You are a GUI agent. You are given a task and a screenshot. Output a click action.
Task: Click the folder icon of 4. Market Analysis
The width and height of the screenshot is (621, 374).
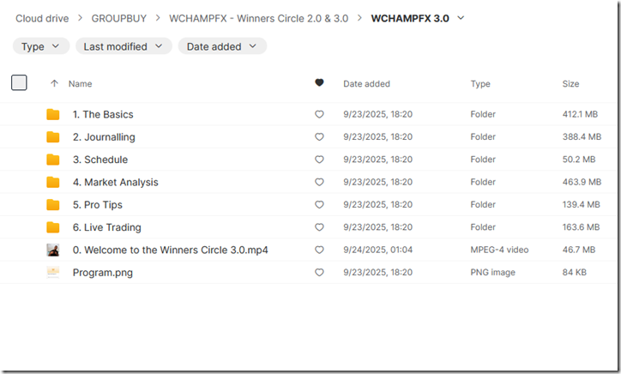tap(52, 182)
